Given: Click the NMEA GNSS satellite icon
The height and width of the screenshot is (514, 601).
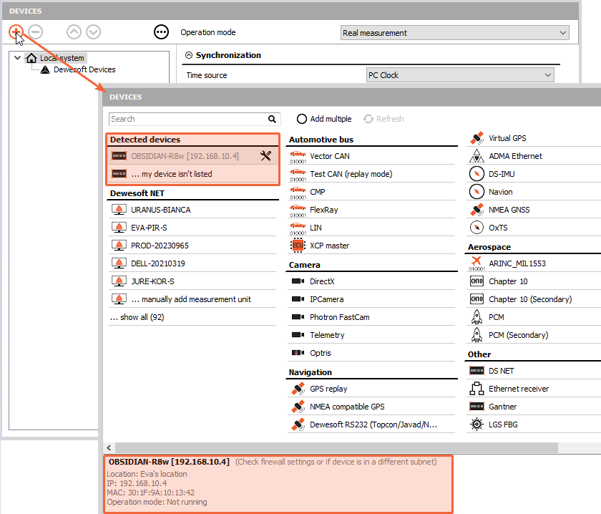Looking at the screenshot, I should [477, 210].
